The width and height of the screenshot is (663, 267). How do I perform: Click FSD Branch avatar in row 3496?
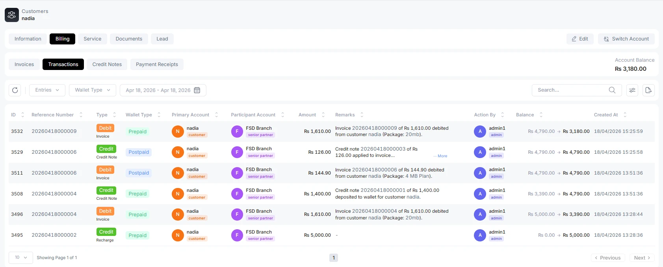tap(237, 214)
